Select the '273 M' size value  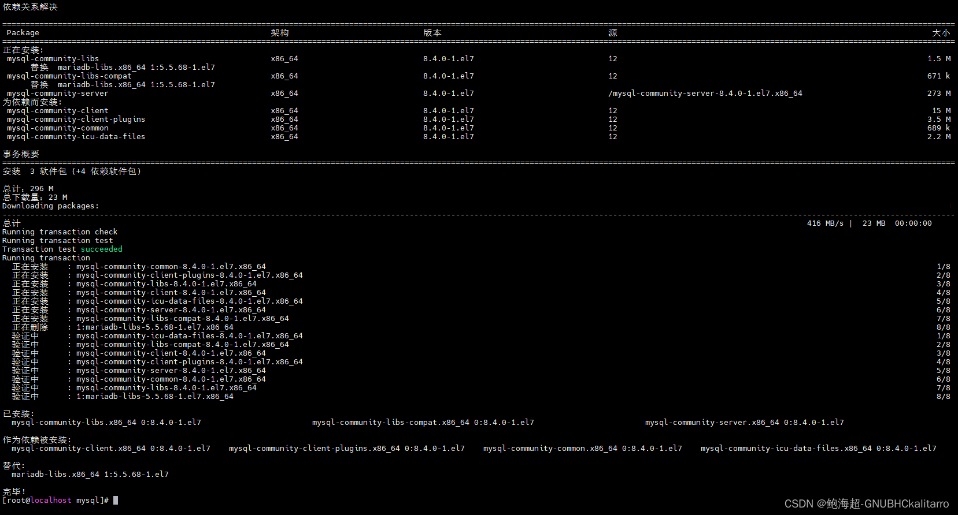pos(938,94)
